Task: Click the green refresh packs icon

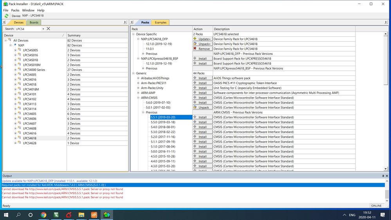Action: coord(7,16)
